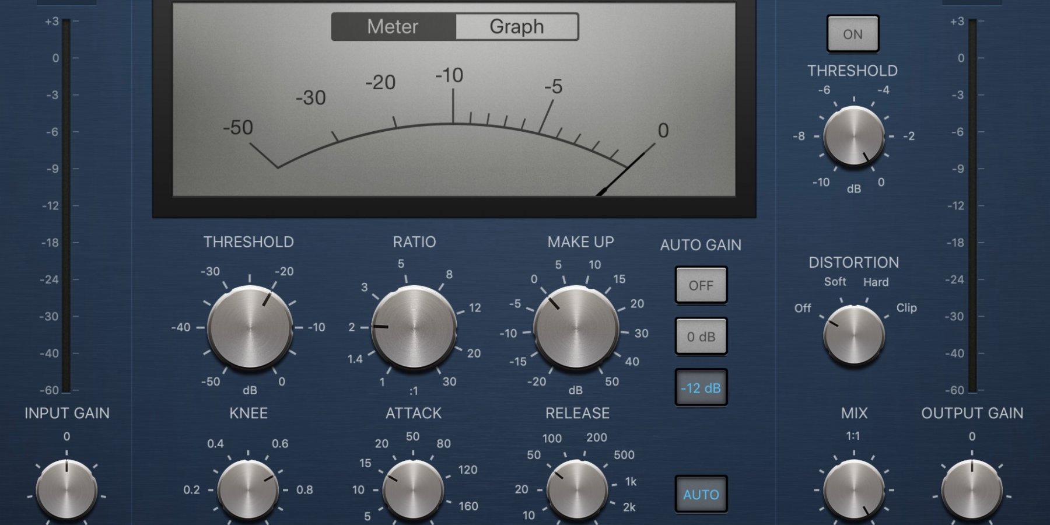
Task: Select the -12 dB auto gain button
Action: point(701,388)
